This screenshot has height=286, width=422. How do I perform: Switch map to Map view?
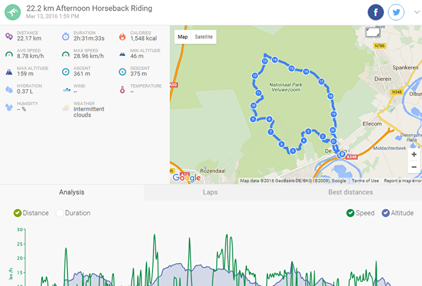[x=183, y=37]
